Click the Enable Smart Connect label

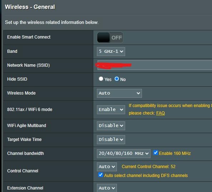tap(29, 37)
